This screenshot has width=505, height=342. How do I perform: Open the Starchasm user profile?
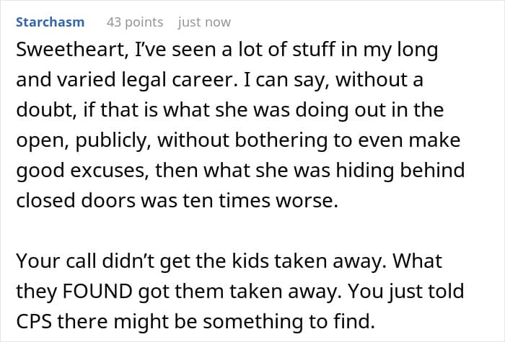[x=50, y=22]
